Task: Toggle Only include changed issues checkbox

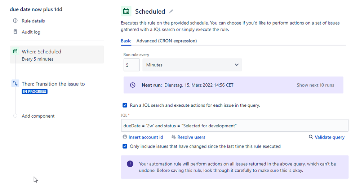Action: point(125,146)
